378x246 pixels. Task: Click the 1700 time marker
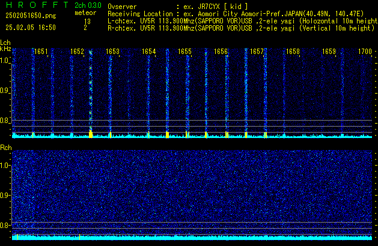pyautogui.click(x=365, y=52)
